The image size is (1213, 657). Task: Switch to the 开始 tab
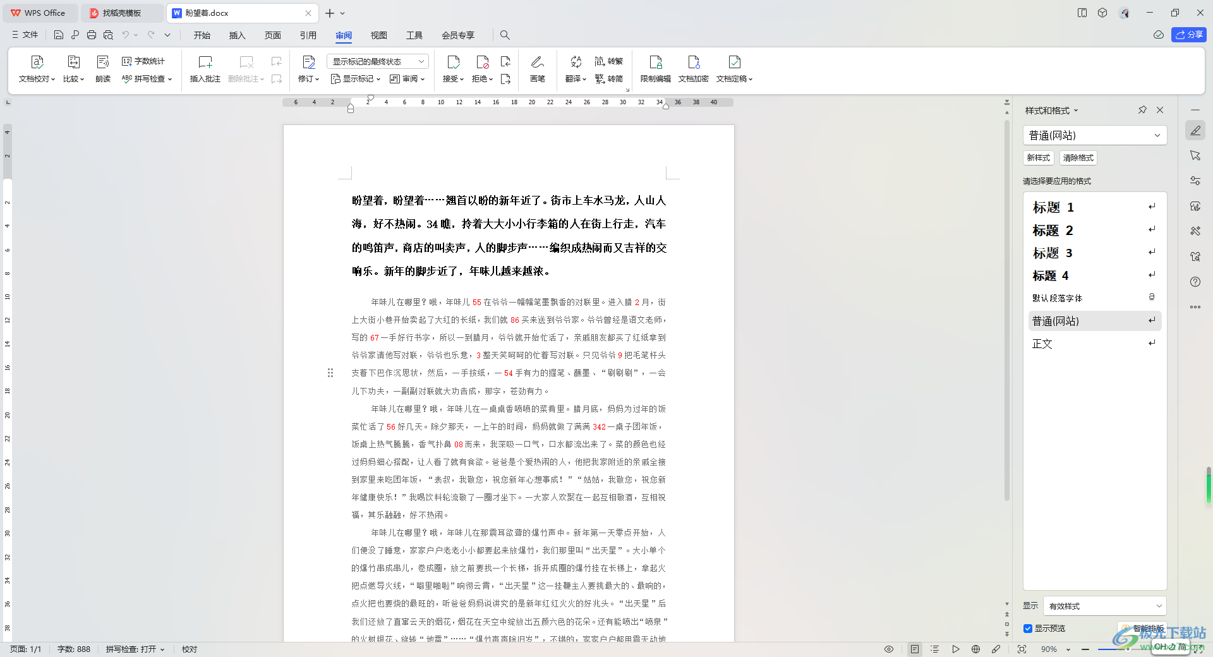click(202, 35)
